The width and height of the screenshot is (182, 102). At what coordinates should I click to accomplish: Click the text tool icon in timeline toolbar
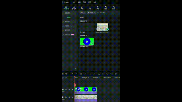[98, 74]
